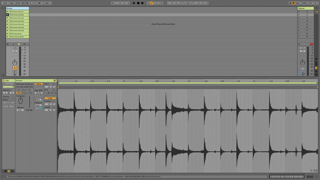
Task: Open the Hot-Swap Groove button
Action: pyautogui.click(x=13, y=97)
